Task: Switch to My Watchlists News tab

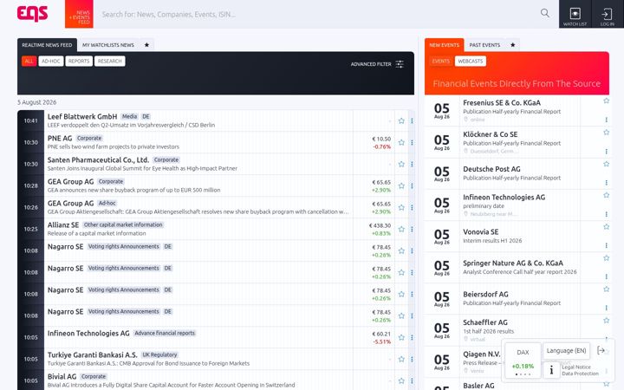Action: [108, 45]
